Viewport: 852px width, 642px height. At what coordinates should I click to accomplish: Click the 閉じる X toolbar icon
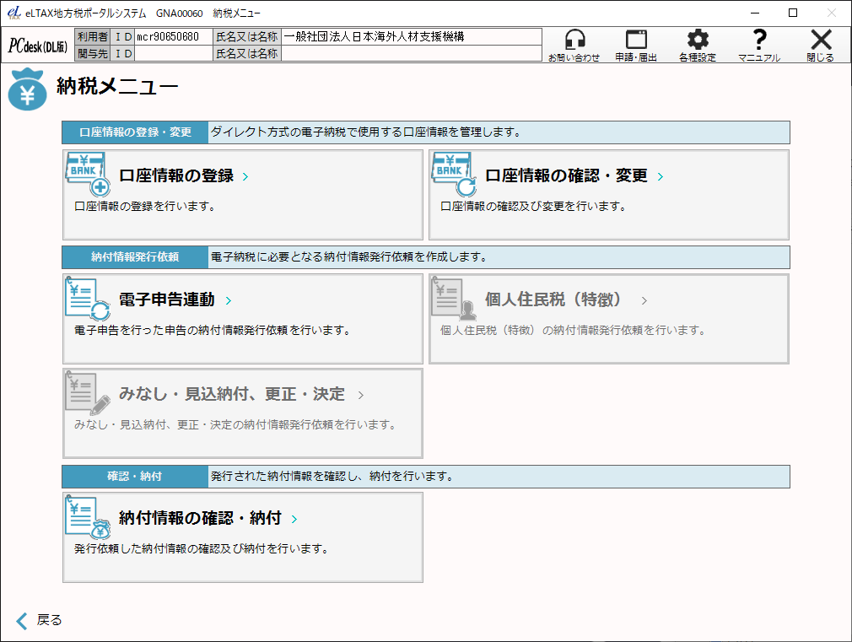pos(821,40)
